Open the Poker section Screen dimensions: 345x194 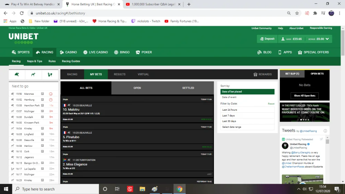coord(144,52)
